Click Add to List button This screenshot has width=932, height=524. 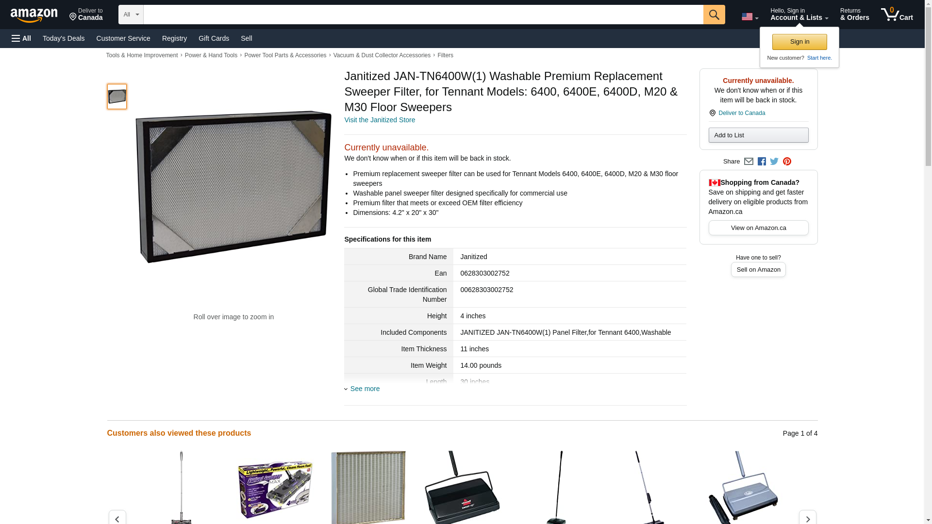click(758, 135)
